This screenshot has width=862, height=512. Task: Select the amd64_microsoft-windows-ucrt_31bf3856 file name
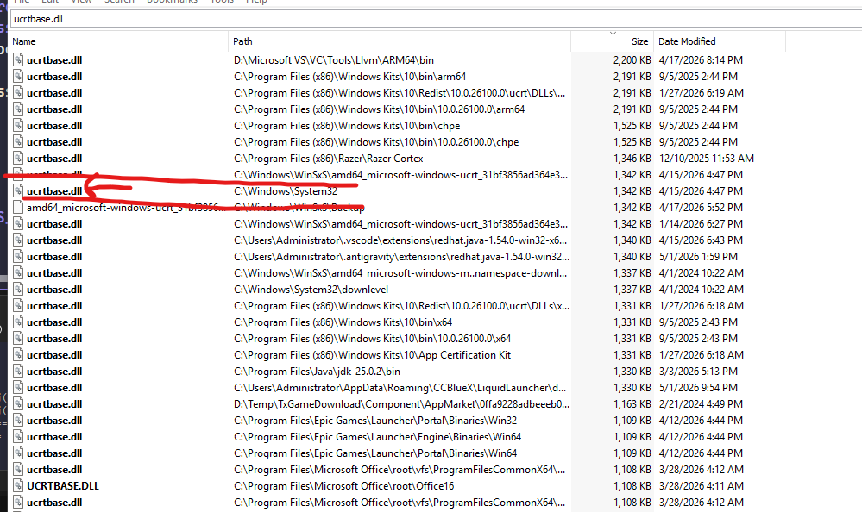coord(126,207)
